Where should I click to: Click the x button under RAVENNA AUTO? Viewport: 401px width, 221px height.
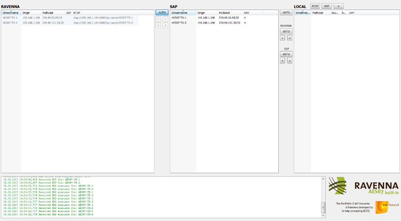290,38
